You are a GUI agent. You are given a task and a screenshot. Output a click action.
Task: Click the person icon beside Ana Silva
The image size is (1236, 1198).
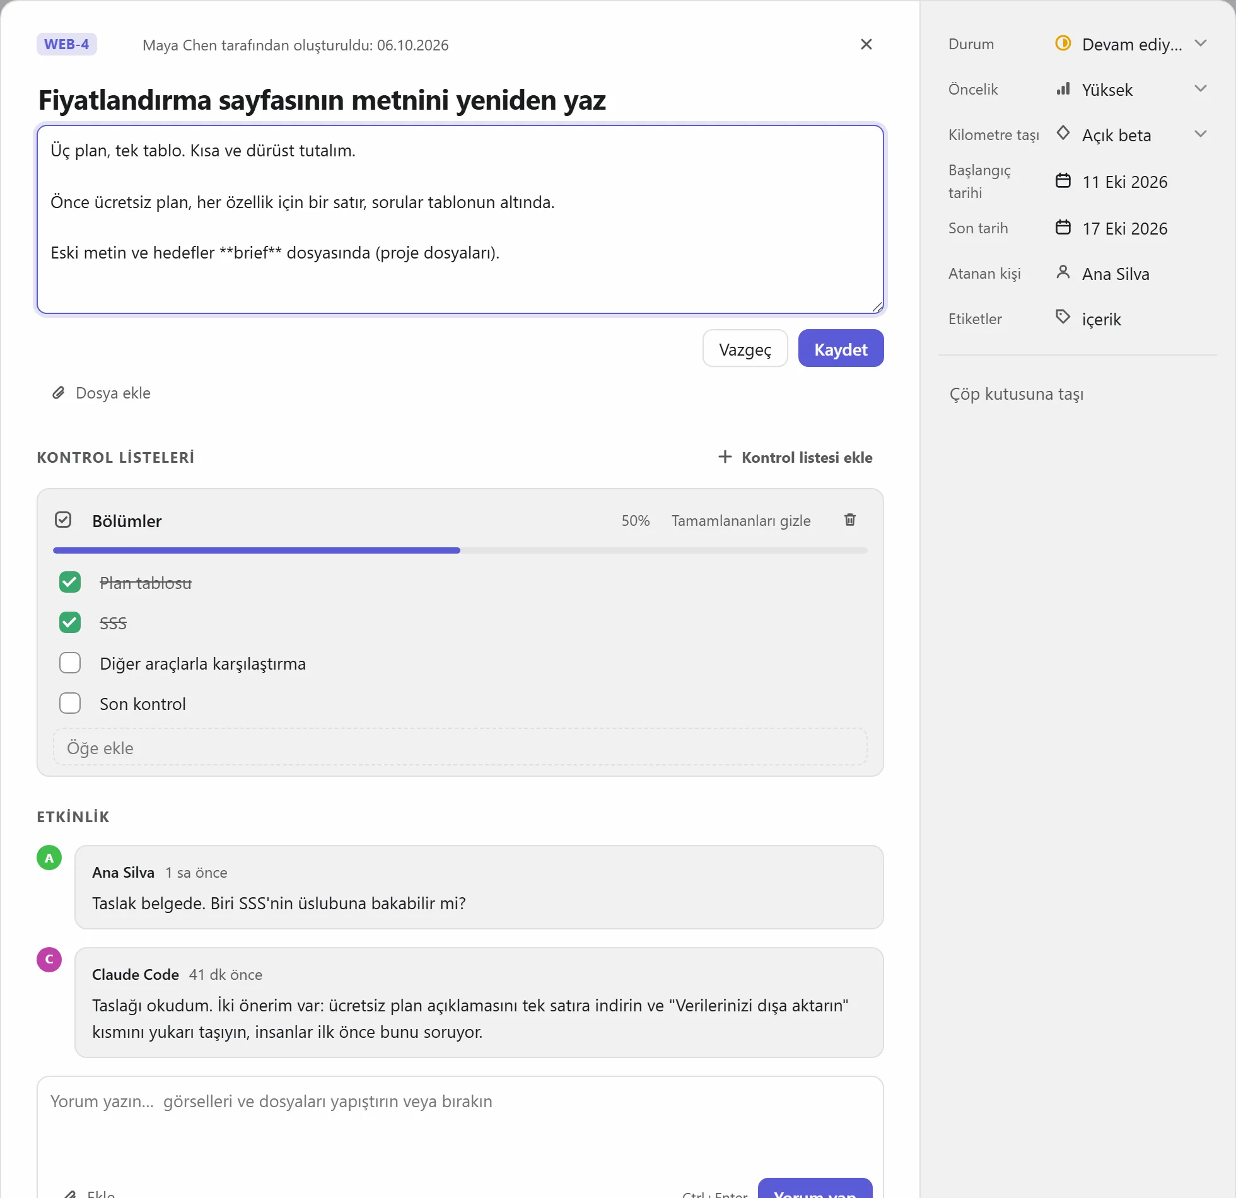coord(1063,272)
